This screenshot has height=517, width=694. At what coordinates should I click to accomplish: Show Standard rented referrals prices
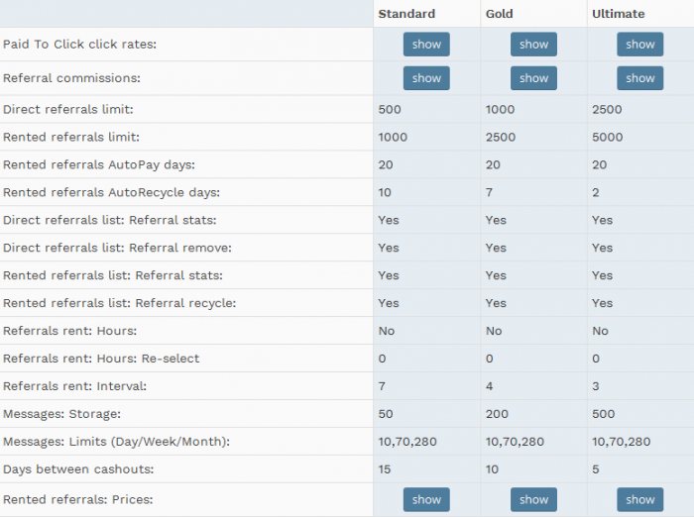[x=426, y=500]
